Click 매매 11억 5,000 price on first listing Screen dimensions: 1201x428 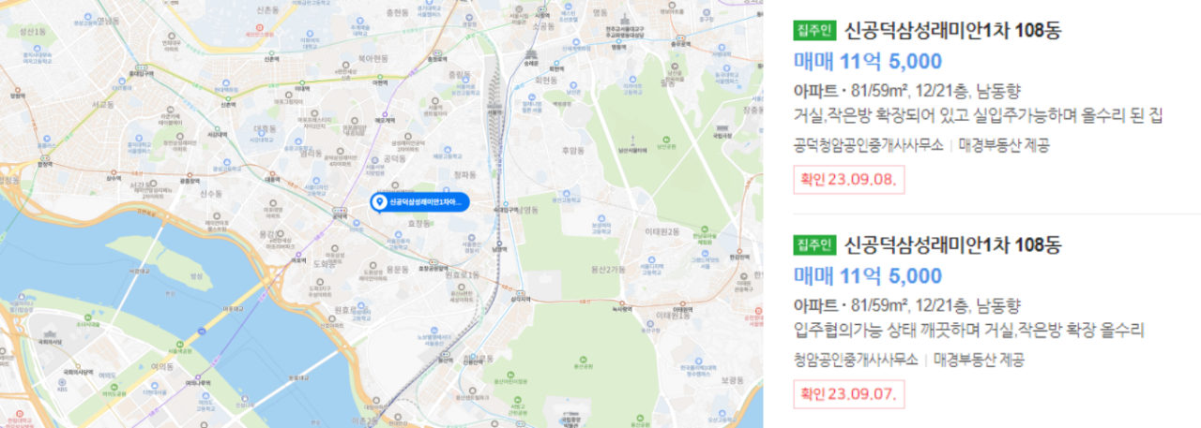[x=868, y=62]
